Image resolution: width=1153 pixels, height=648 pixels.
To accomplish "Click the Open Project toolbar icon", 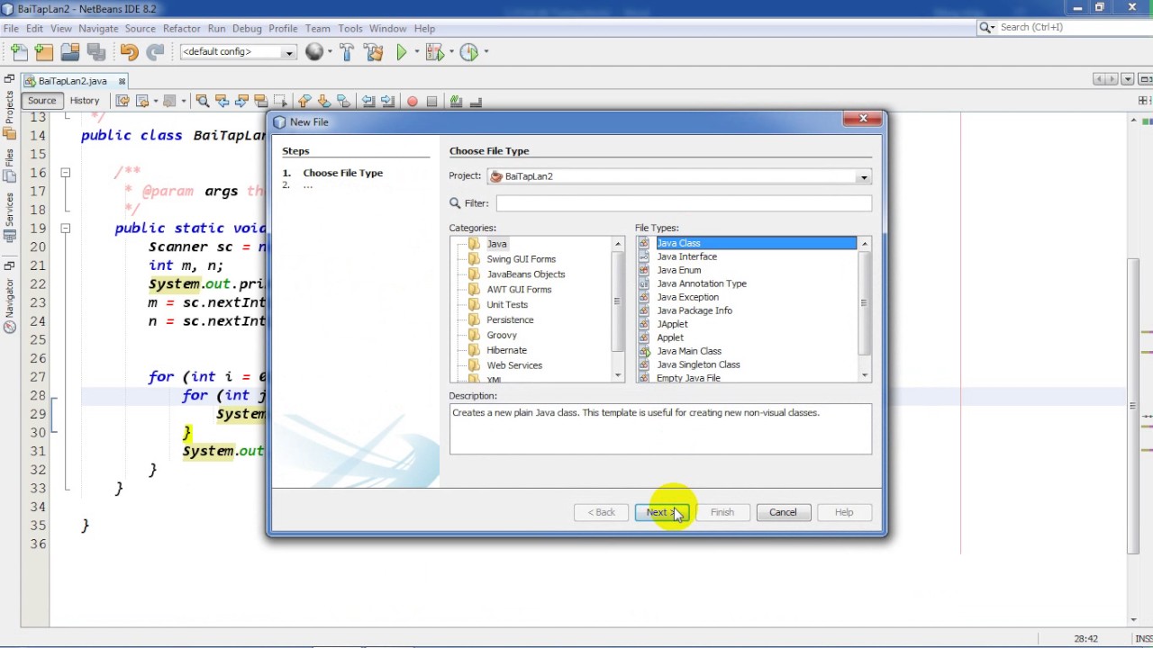I will (x=70, y=52).
